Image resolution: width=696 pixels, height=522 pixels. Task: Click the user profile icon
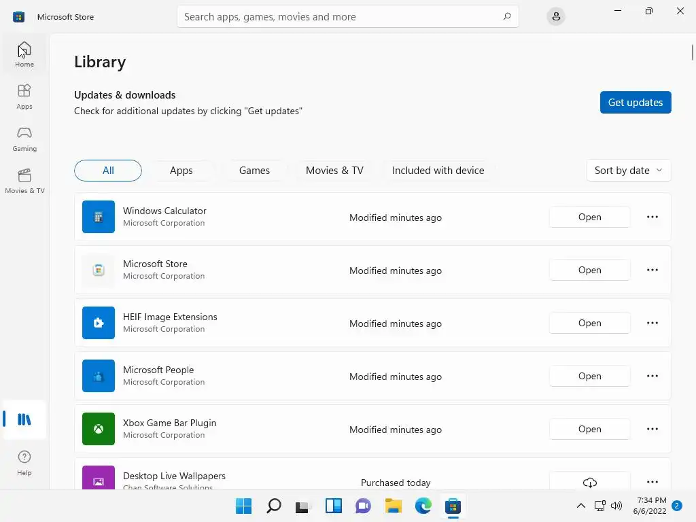click(556, 17)
